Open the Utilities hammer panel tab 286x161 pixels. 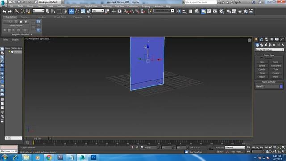point(282,39)
